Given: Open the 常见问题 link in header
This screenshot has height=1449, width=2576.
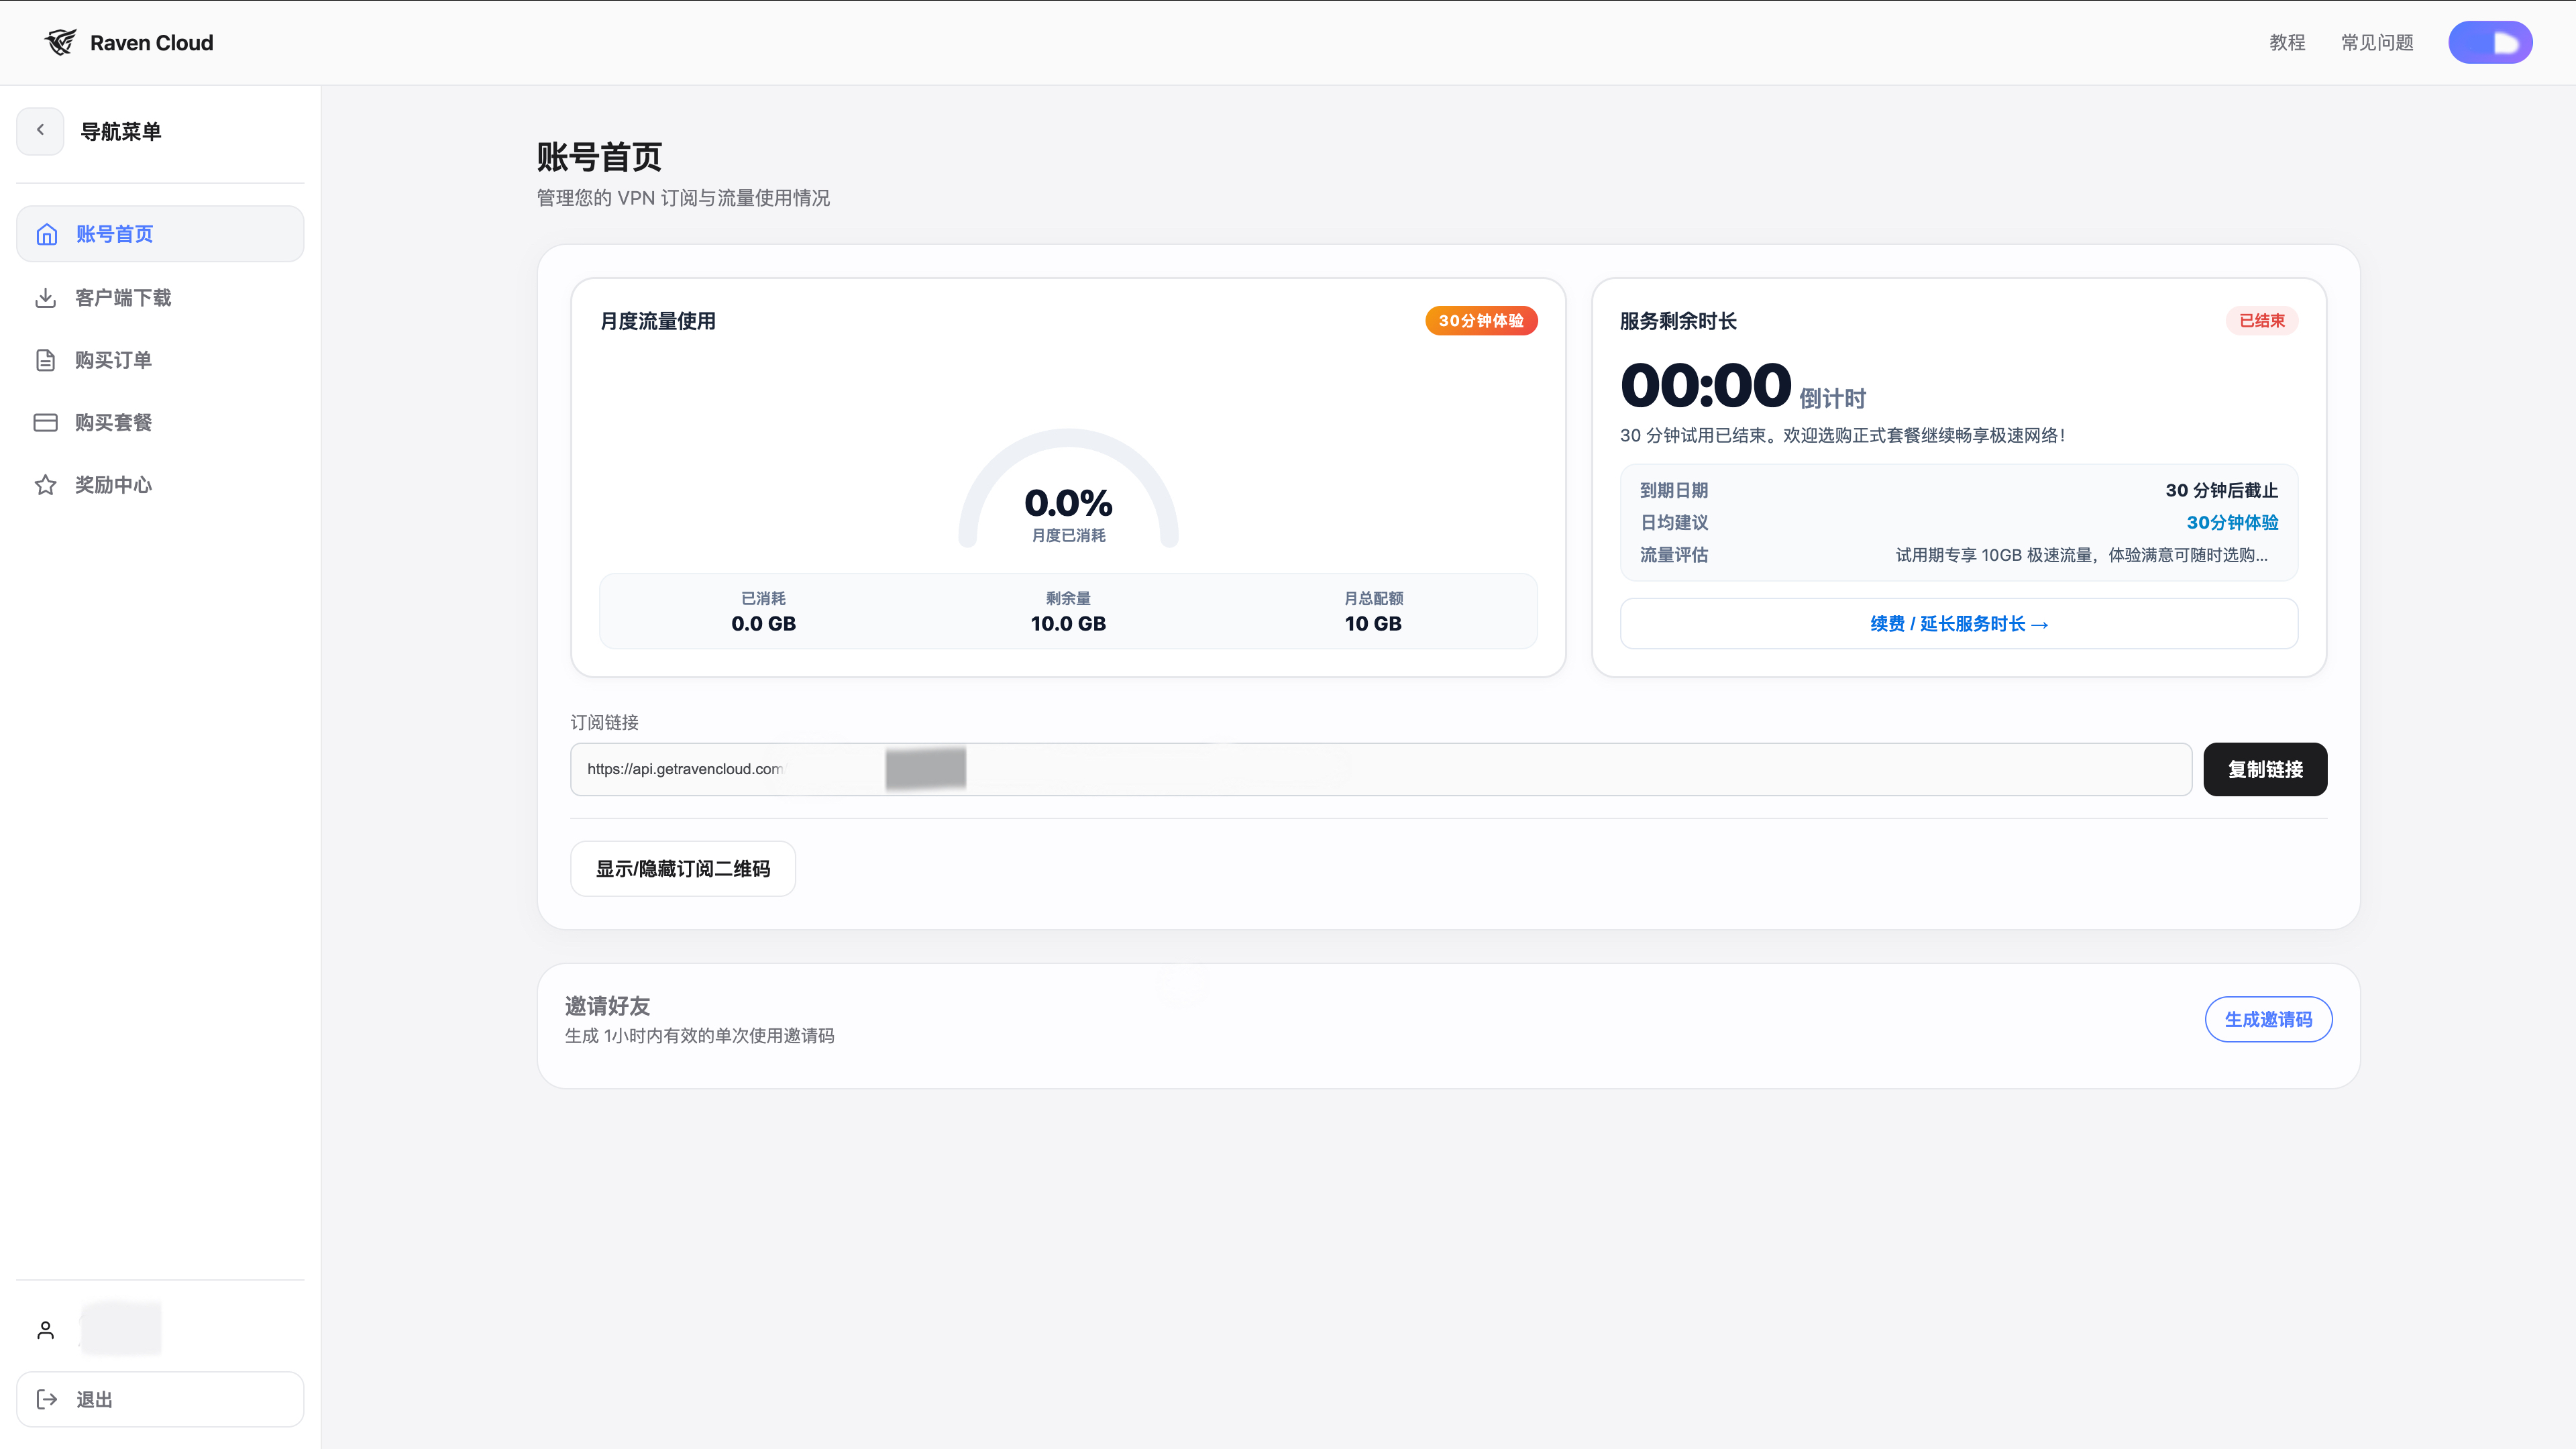Looking at the screenshot, I should pyautogui.click(x=2377, y=42).
